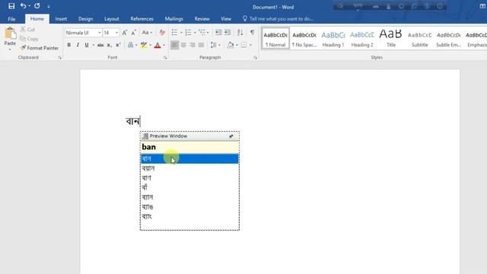Undo the last action

pos(23,6)
